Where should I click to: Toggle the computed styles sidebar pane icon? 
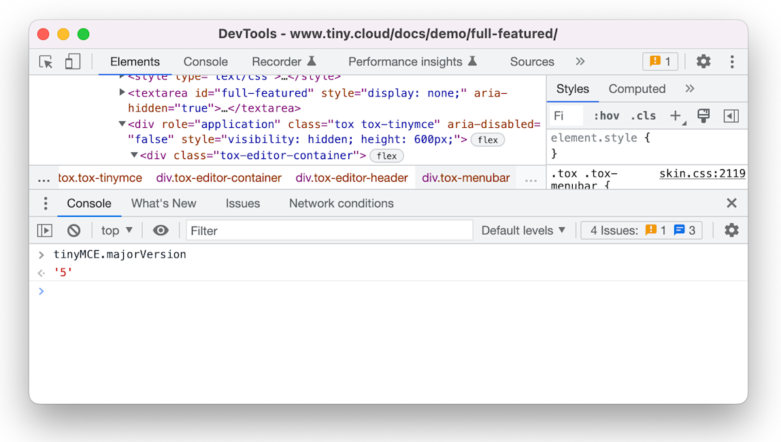click(731, 116)
